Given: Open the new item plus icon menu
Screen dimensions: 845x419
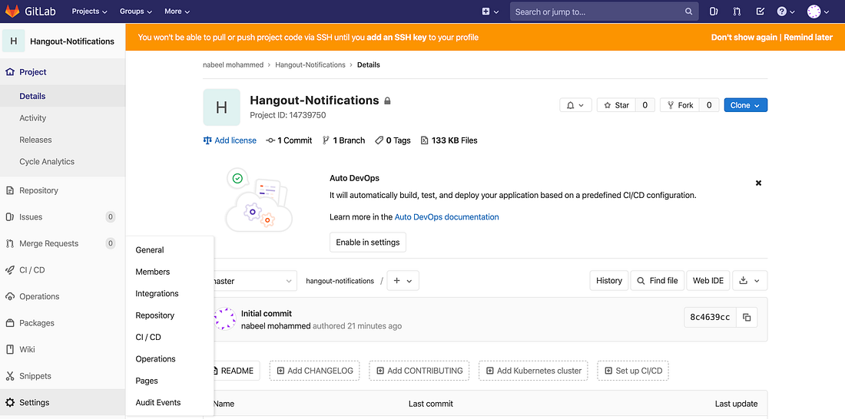Looking at the screenshot, I should (490, 12).
